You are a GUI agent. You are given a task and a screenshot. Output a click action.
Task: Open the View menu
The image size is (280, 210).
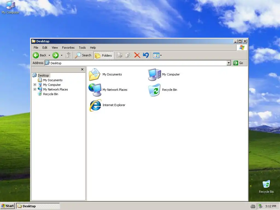click(x=55, y=48)
